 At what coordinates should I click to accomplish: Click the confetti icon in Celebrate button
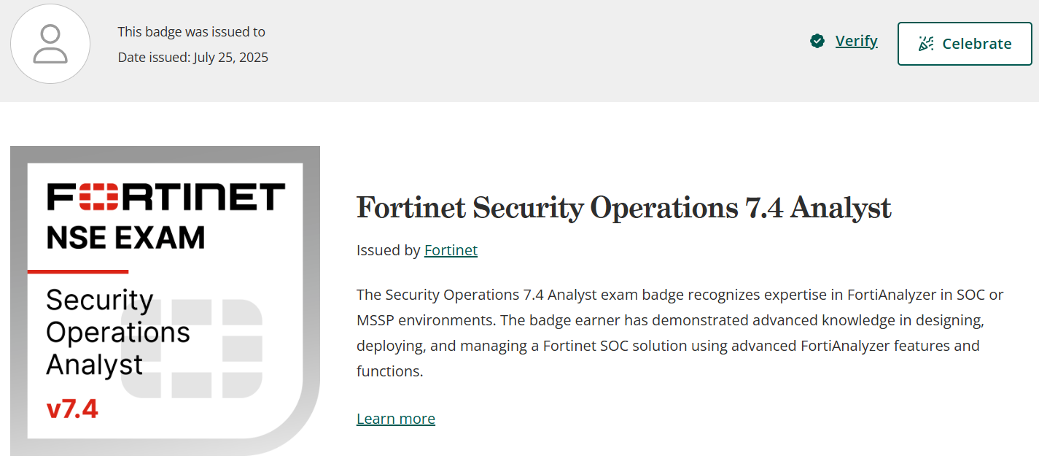tap(926, 44)
